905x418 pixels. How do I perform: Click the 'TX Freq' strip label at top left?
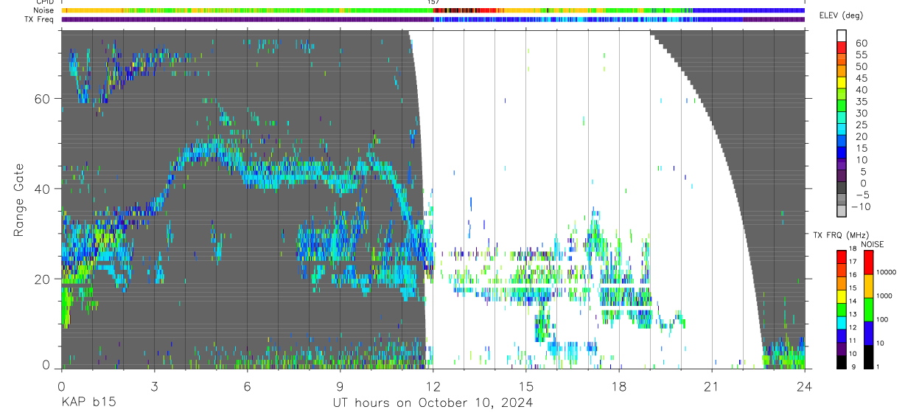tap(40, 19)
